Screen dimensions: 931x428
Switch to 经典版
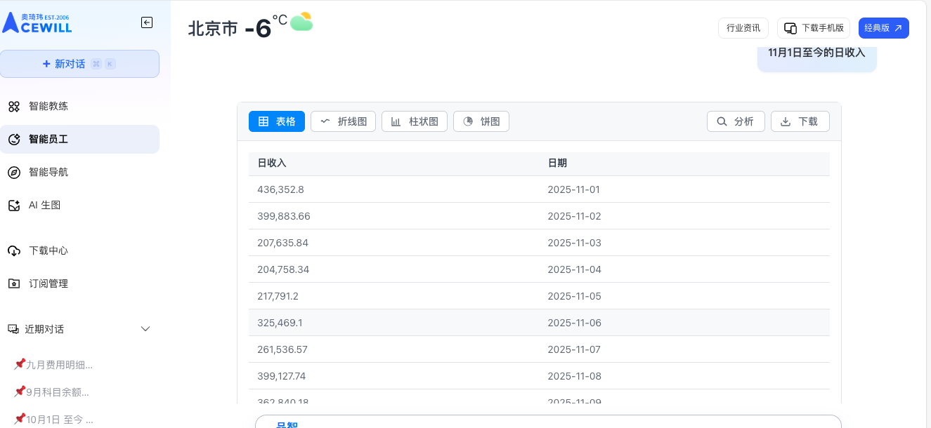[x=883, y=28]
